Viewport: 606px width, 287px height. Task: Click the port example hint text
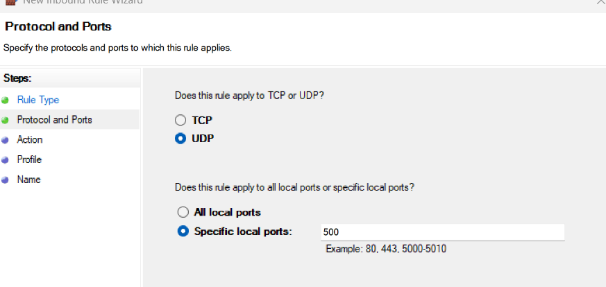click(x=386, y=249)
